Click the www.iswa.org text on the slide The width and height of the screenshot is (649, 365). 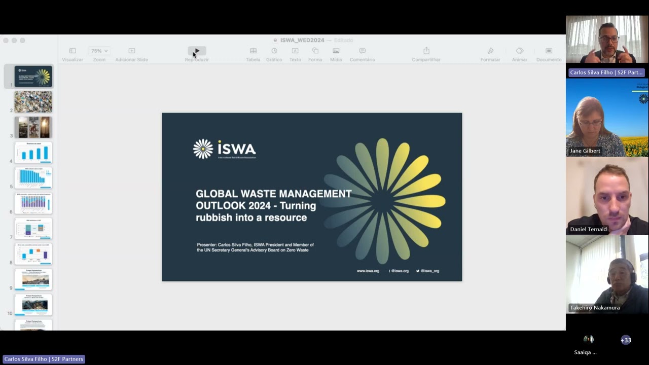(x=368, y=271)
